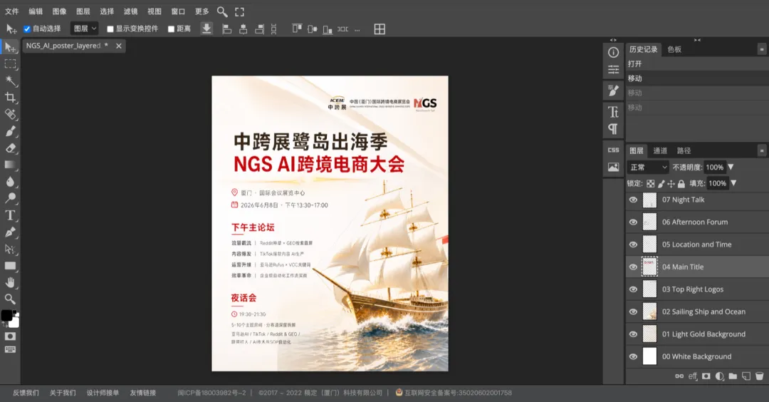Hide the 05 Location and Time layer
This screenshot has height=402, width=769.
[x=633, y=244]
